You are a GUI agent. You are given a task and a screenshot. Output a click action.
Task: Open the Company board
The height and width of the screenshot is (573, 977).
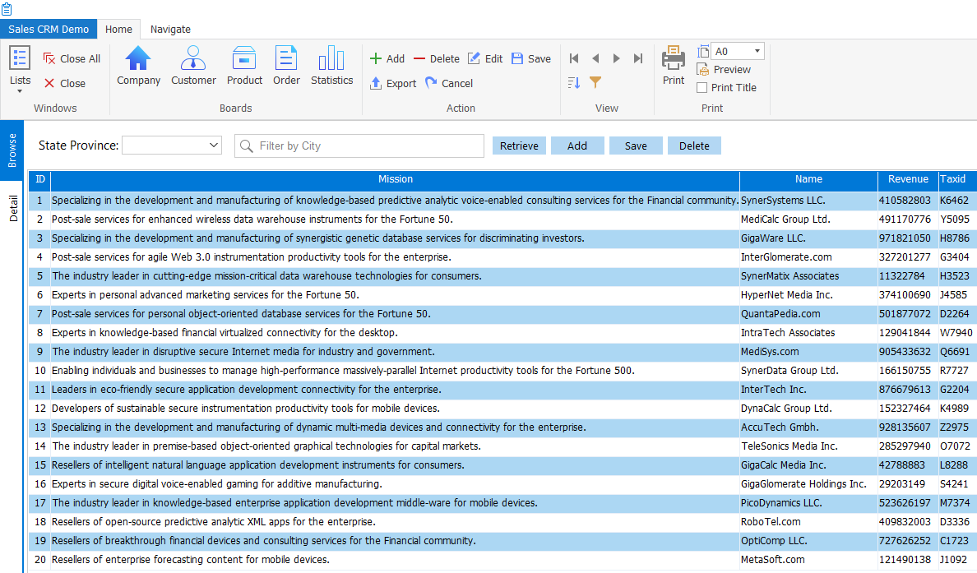[x=138, y=66]
